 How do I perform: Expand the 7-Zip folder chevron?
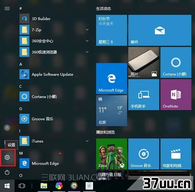pyautogui.click(x=87, y=30)
